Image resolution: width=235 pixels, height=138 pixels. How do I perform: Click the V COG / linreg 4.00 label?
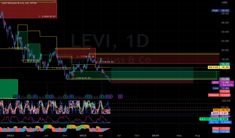[214, 119]
